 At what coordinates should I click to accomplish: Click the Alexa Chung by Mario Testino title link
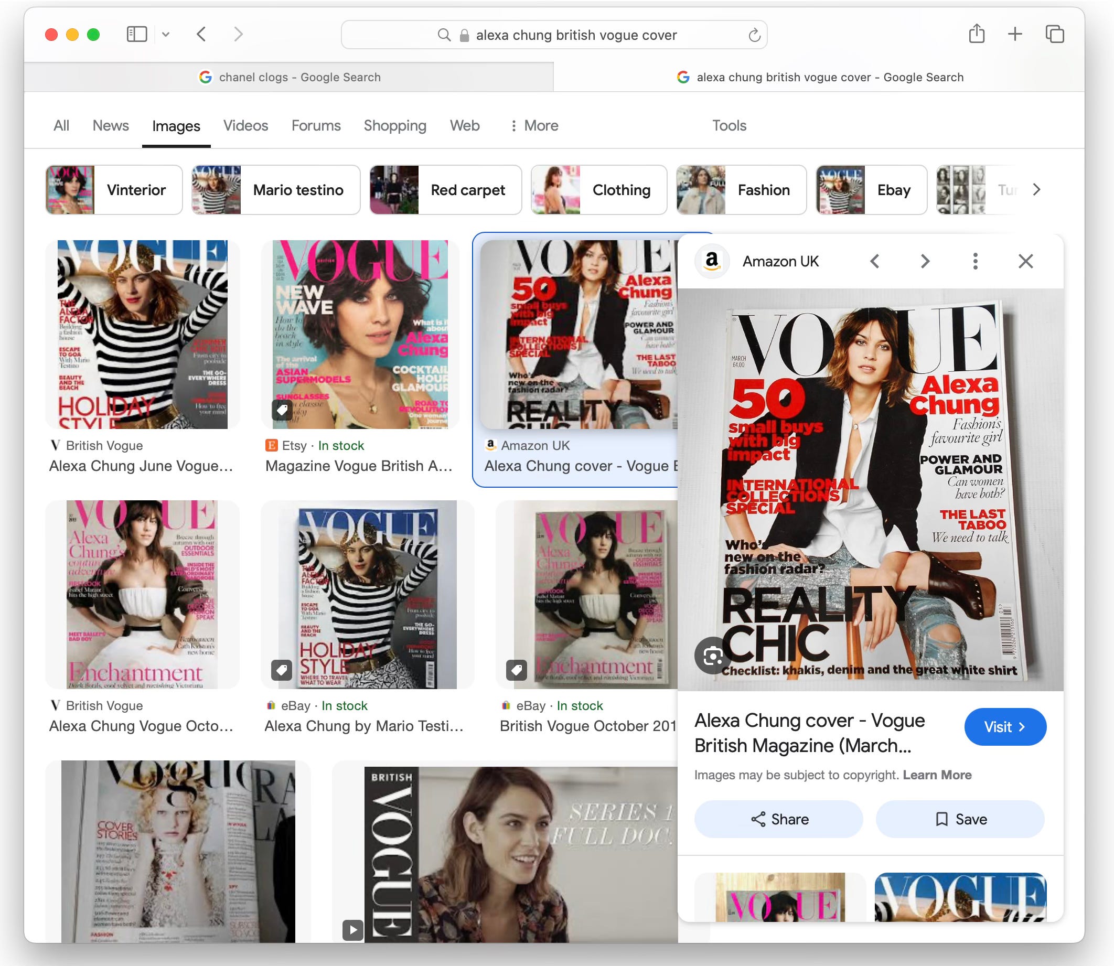(x=364, y=726)
